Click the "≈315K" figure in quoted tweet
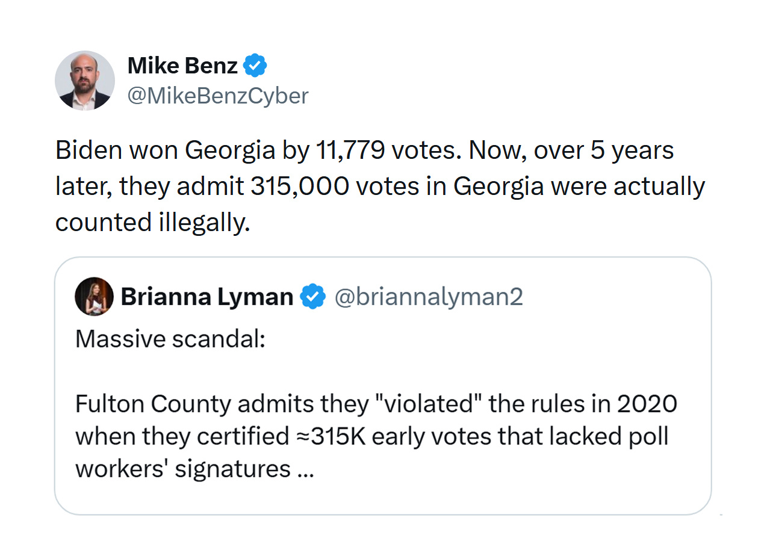The height and width of the screenshot is (547, 767). 332,436
